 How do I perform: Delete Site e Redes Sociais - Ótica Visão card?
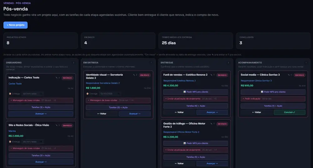(59, 125)
